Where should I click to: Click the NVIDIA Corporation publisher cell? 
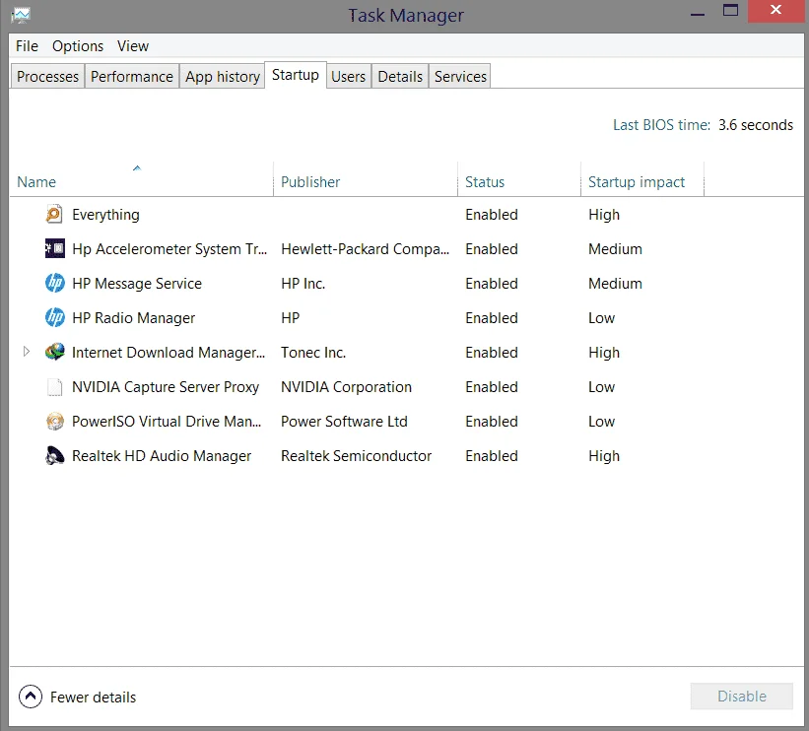pos(346,387)
